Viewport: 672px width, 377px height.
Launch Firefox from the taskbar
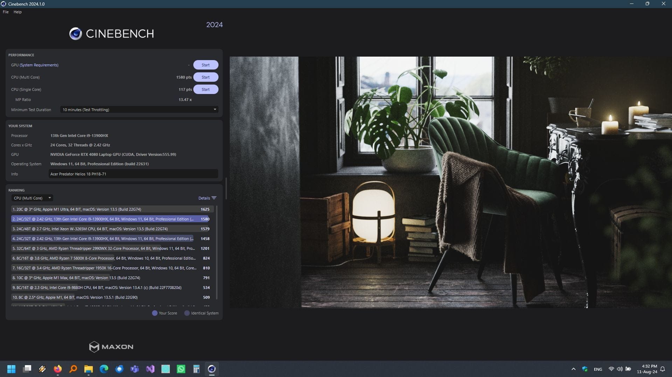[x=58, y=369]
